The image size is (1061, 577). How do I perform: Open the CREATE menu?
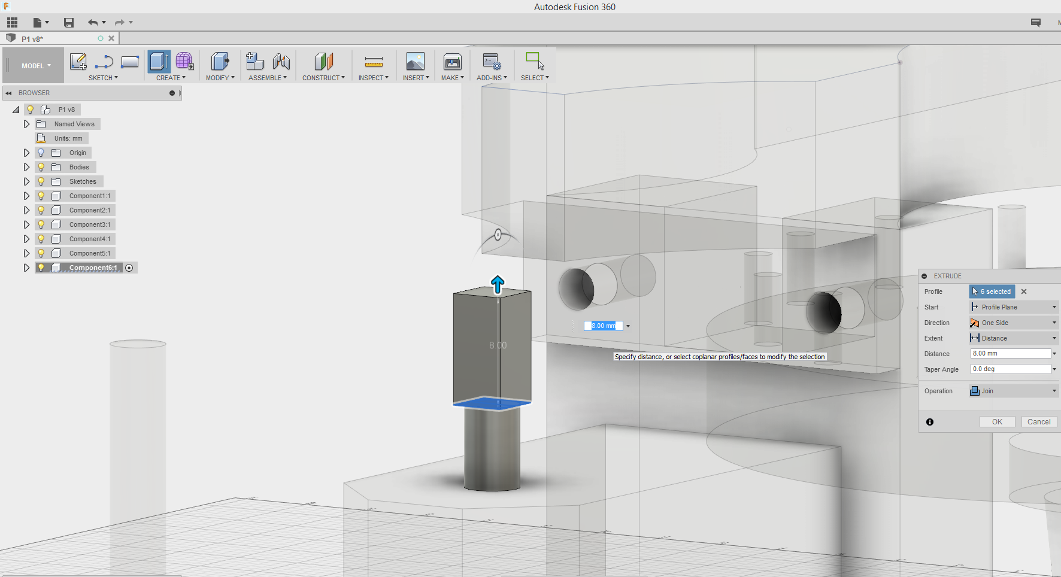[171, 78]
